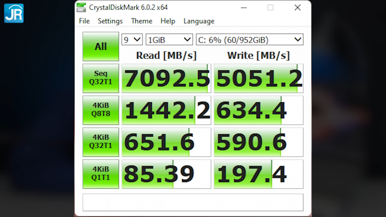Viewport: 386px width, 217px height.
Task: Start the 4KiB Q8T8 test
Action: 101,110
